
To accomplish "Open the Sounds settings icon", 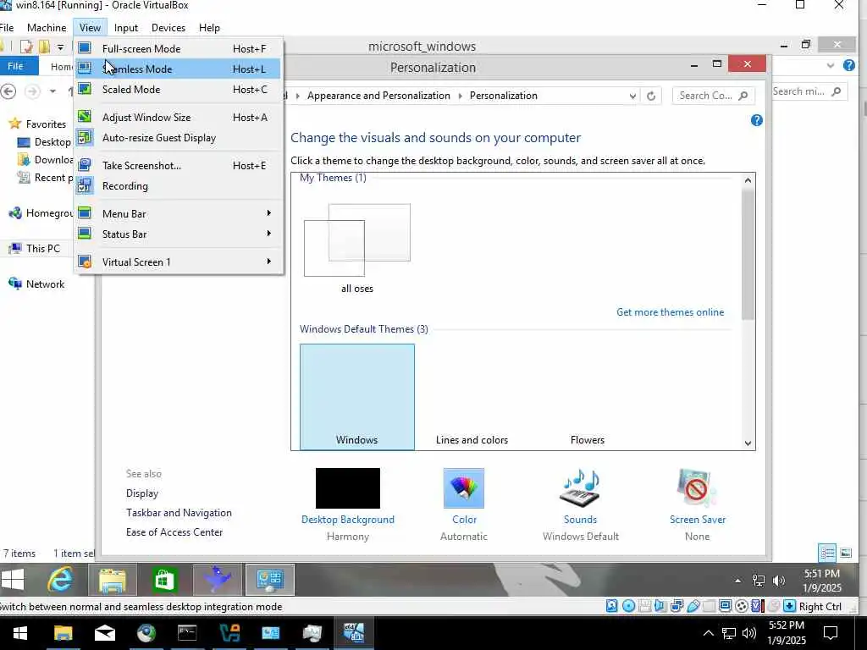I will coord(581,488).
